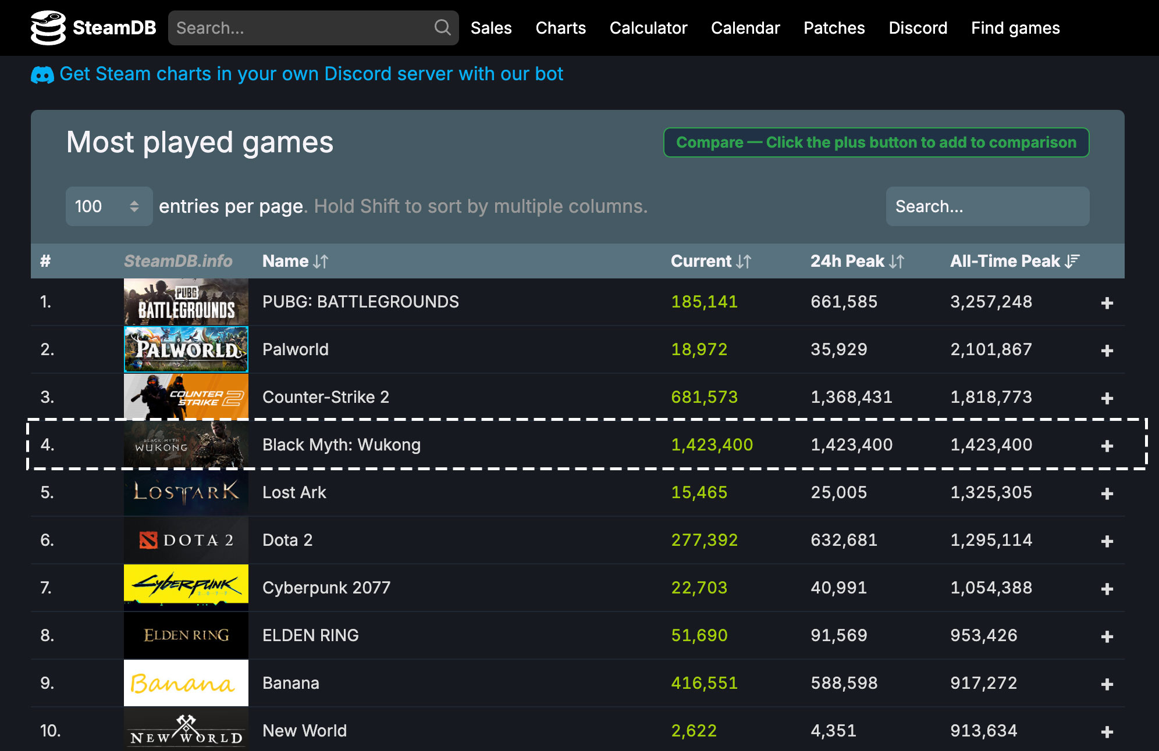Open the Lost Ark game name link
1159x751 pixels.
(294, 492)
